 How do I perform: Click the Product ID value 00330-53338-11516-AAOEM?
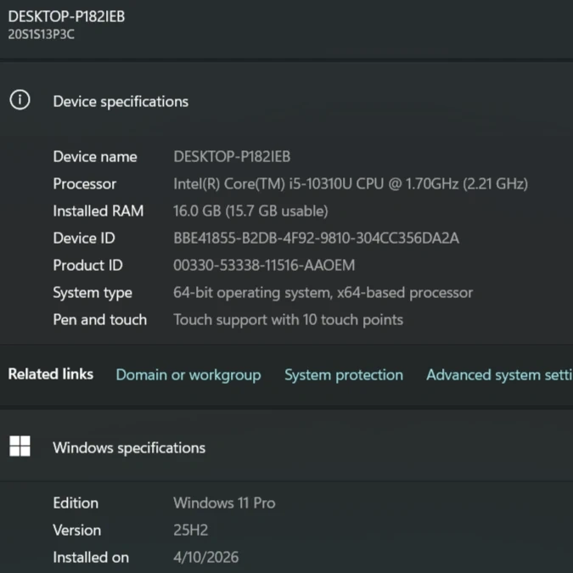click(x=264, y=265)
